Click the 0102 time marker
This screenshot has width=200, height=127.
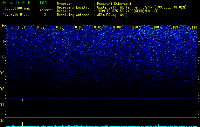coord(41,27)
